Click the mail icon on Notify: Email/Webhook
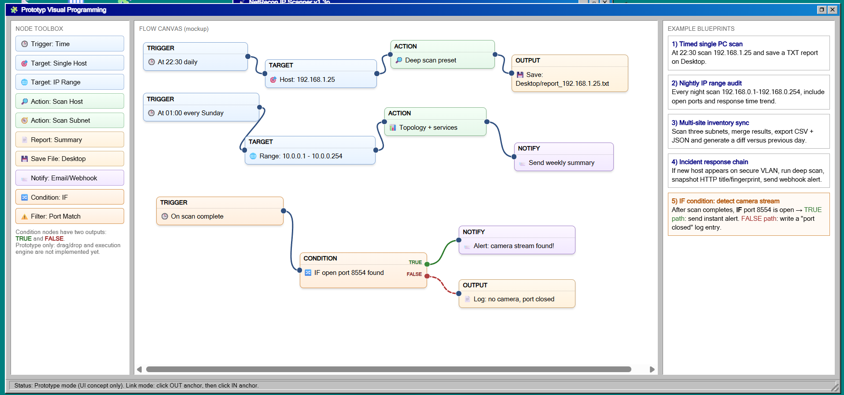 (x=25, y=178)
